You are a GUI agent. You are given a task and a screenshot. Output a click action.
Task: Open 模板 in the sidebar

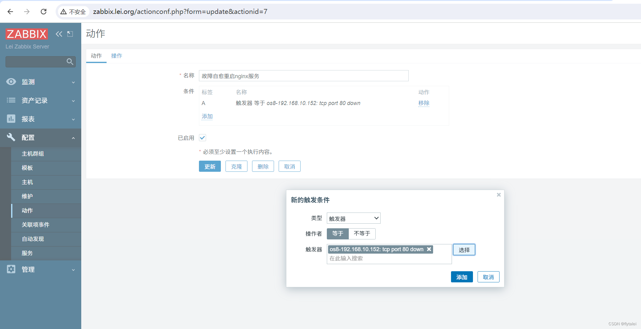pos(46,168)
